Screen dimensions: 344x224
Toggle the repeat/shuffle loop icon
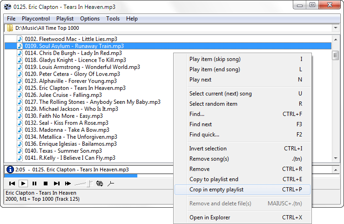pos(100,183)
